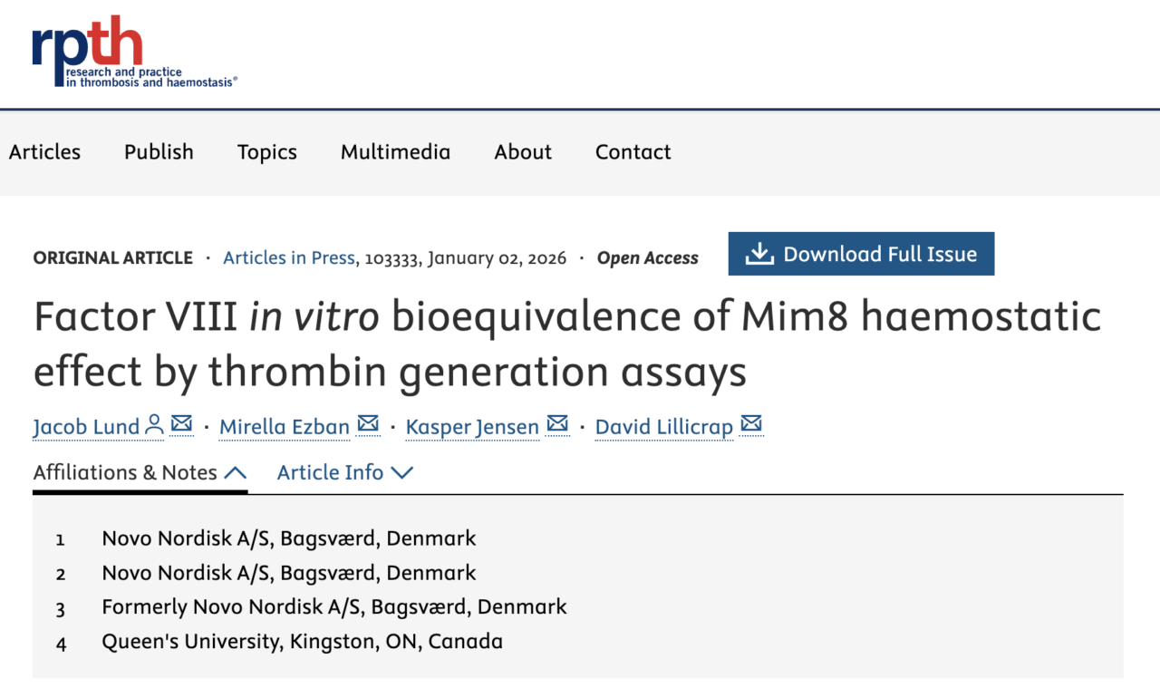1160x688 pixels.
Task: Click the chevron next to Article Info
Action: click(x=402, y=472)
